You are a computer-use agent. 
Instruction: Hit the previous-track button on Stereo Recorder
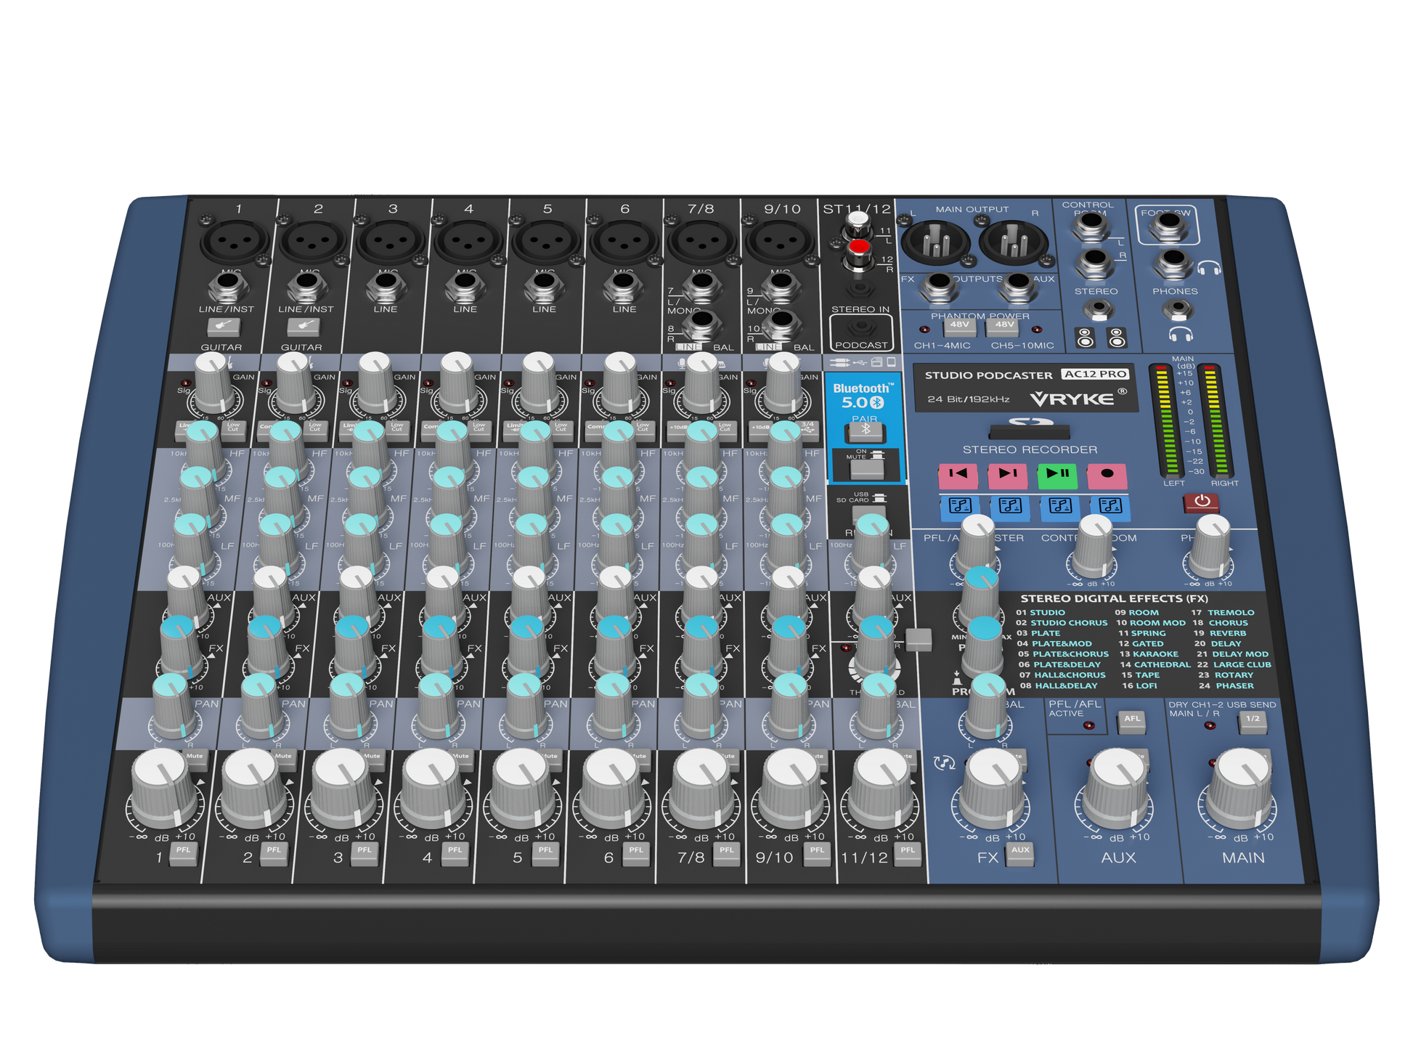(x=958, y=475)
